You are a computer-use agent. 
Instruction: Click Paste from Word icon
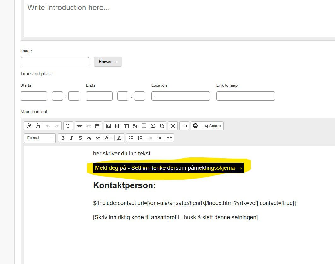pyautogui.click(x=38, y=126)
